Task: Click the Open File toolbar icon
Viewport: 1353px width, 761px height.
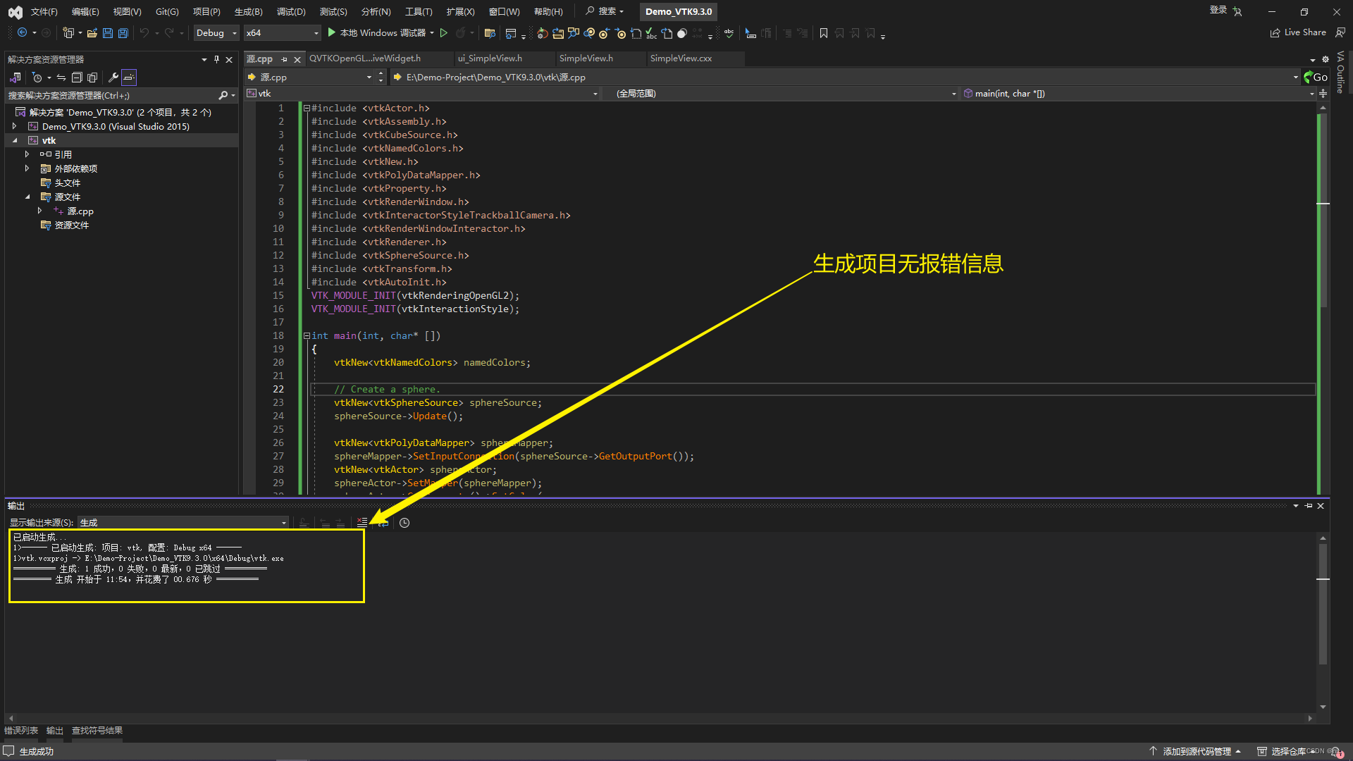Action: coord(92,33)
